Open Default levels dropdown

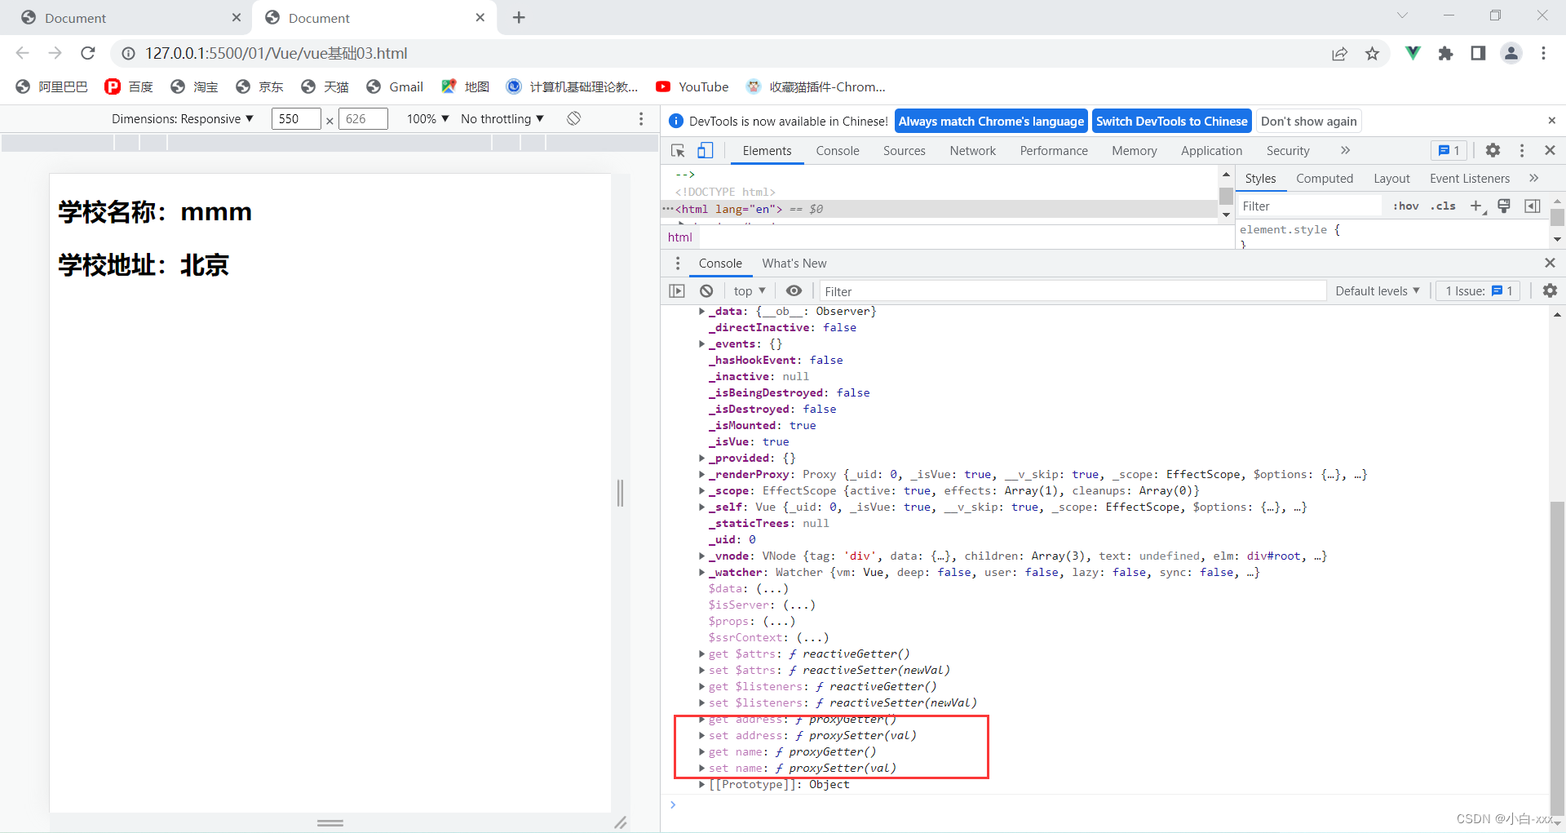(x=1378, y=291)
